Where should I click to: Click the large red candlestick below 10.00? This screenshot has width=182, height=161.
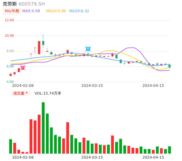[x=39, y=48]
